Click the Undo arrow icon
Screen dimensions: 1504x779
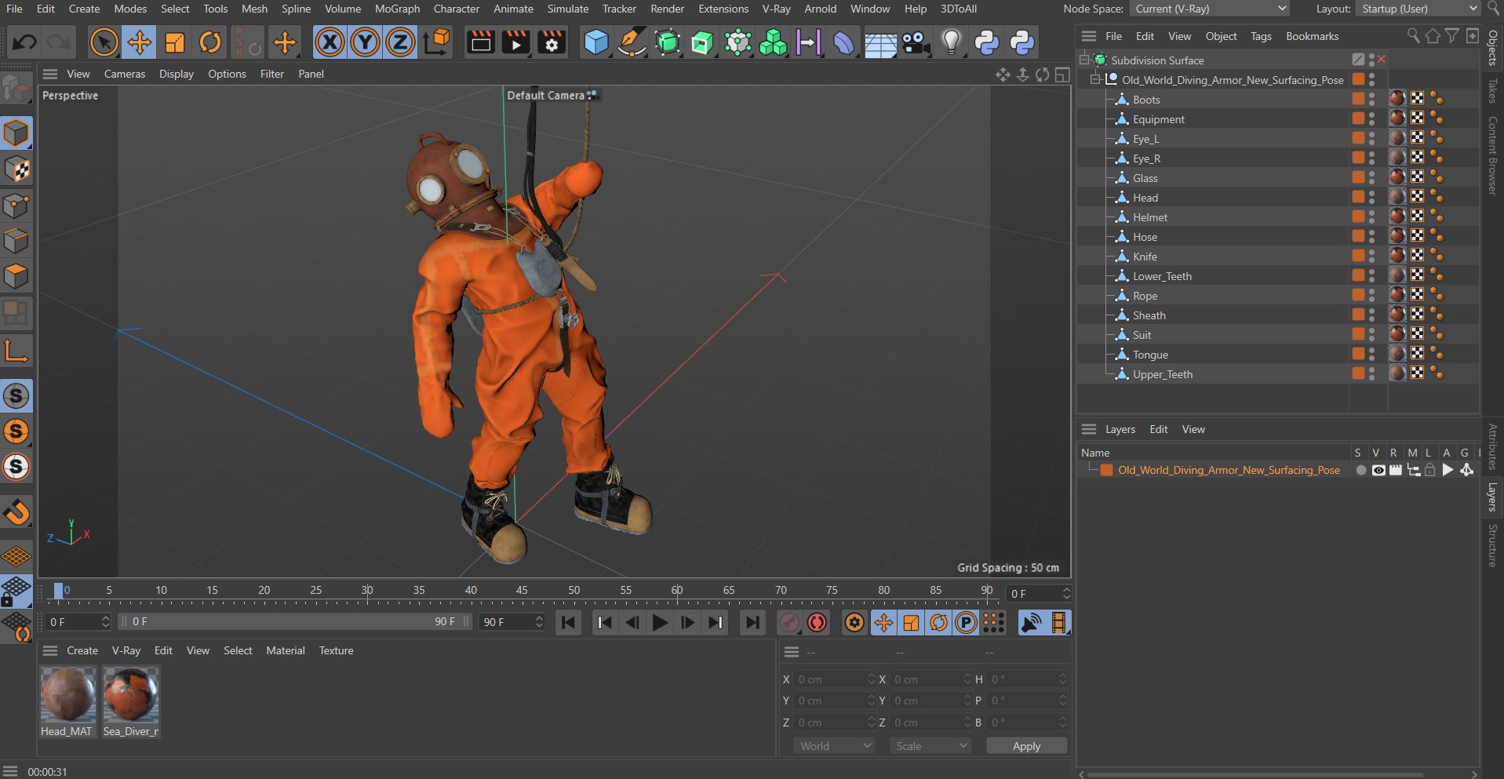tap(24, 42)
